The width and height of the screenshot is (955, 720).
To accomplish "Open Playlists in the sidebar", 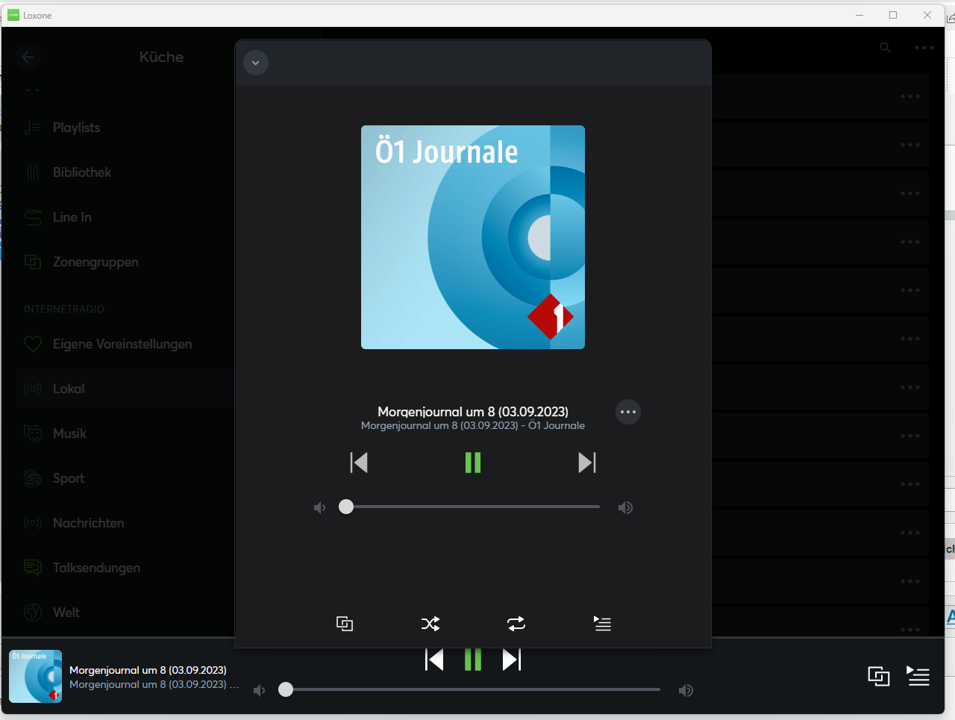I will point(125,128).
